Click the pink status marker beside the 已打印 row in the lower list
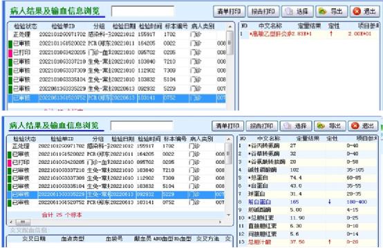Screen dimensions: 383x248 click(x=10, y=163)
